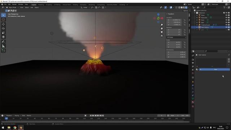
Task: Select the Rotate tool
Action: tap(3, 28)
